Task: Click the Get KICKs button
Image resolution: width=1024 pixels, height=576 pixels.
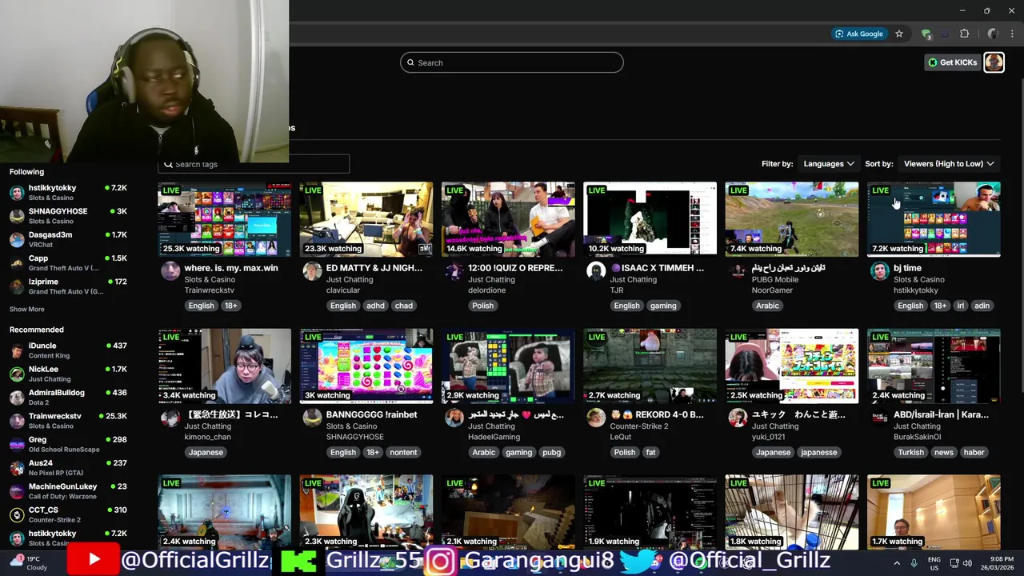Action: coord(952,62)
